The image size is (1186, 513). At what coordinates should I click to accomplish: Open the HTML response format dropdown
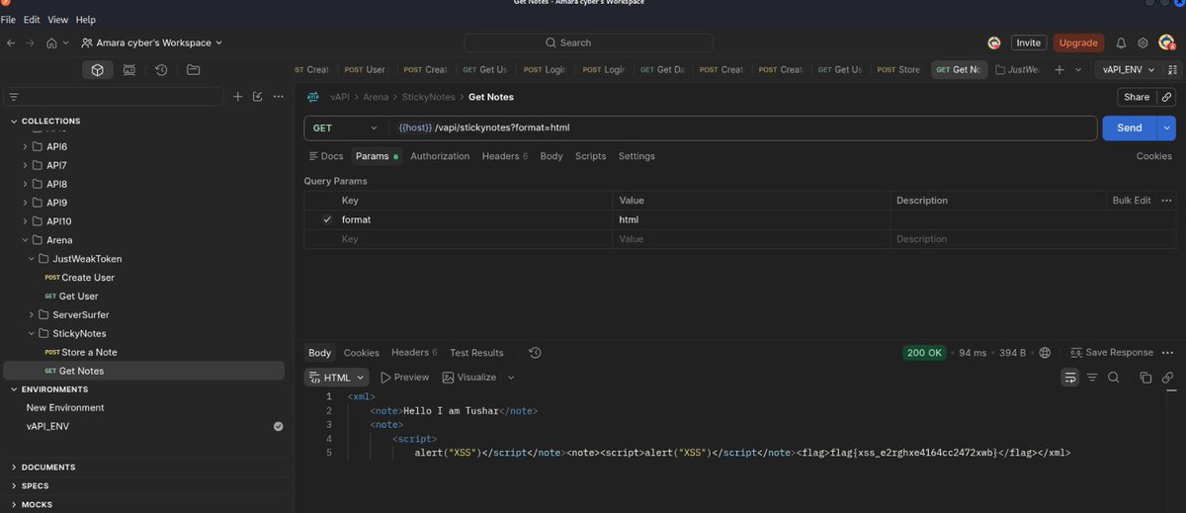click(337, 378)
